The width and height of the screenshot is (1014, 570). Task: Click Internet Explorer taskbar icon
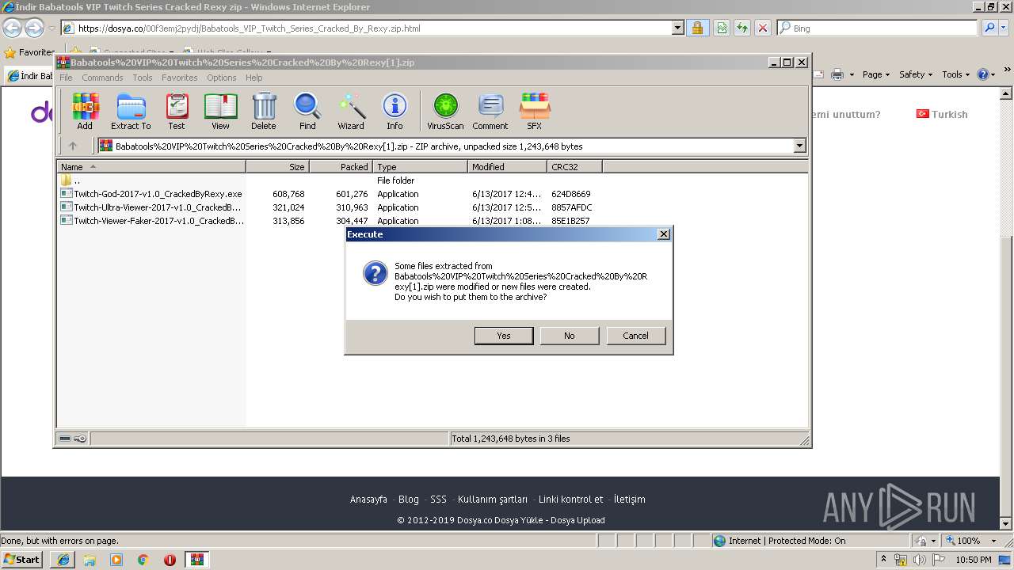[x=63, y=560]
